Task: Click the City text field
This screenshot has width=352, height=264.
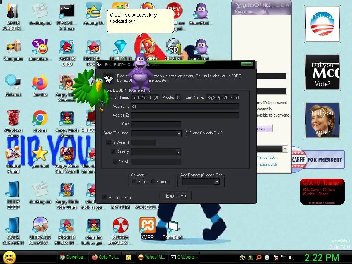Action: pyautogui.click(x=156, y=124)
